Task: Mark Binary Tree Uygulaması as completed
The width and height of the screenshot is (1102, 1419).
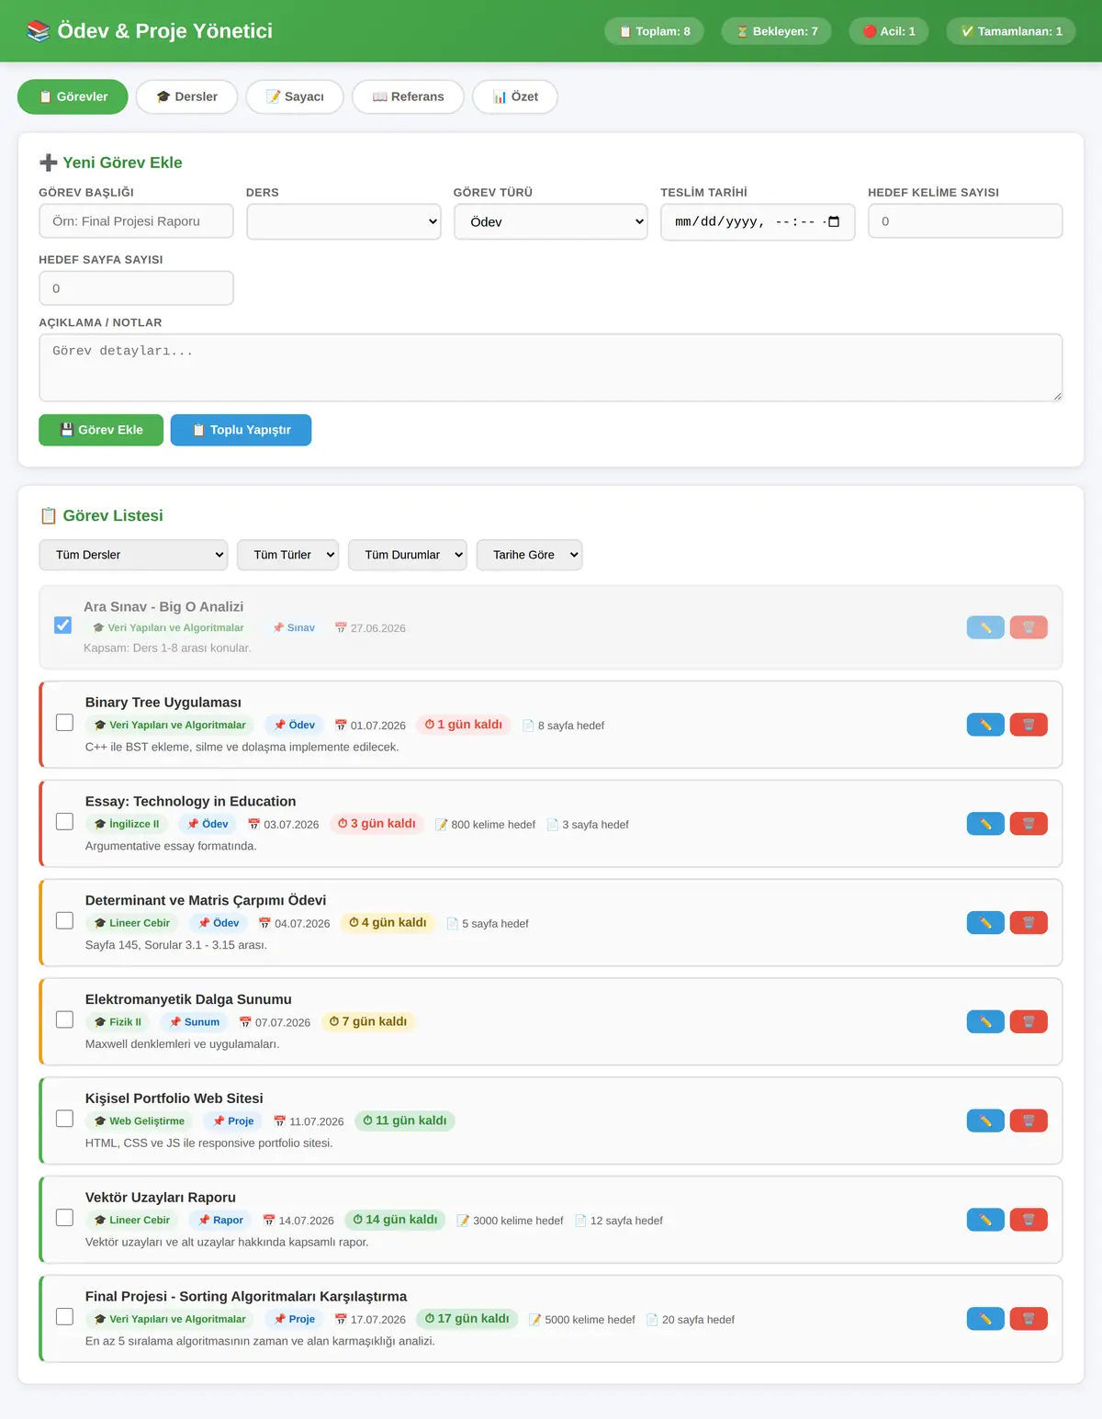Action: [64, 722]
